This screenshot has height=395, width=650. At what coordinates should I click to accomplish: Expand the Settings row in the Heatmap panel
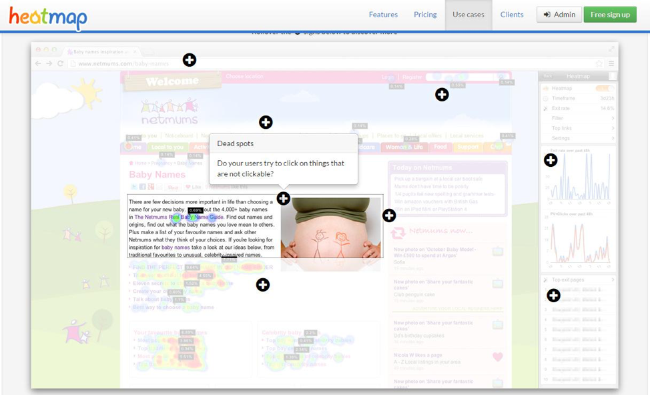(578, 138)
